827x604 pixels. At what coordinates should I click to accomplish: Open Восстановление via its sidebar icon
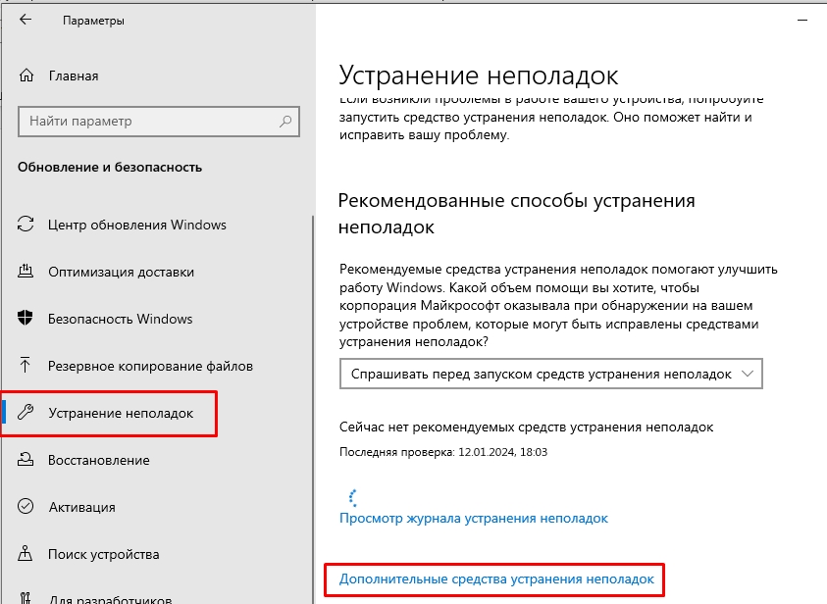pyautogui.click(x=26, y=460)
